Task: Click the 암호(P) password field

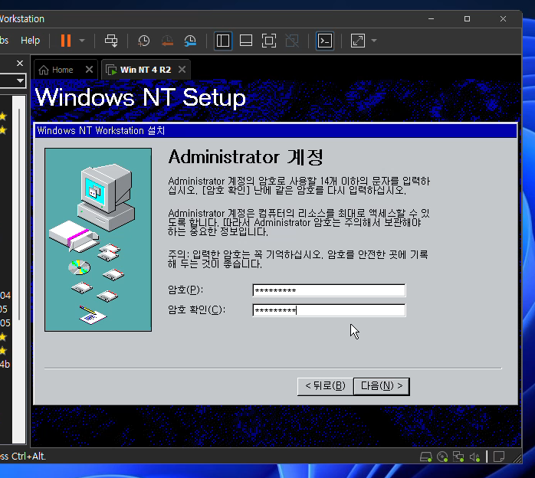Action: click(x=329, y=290)
